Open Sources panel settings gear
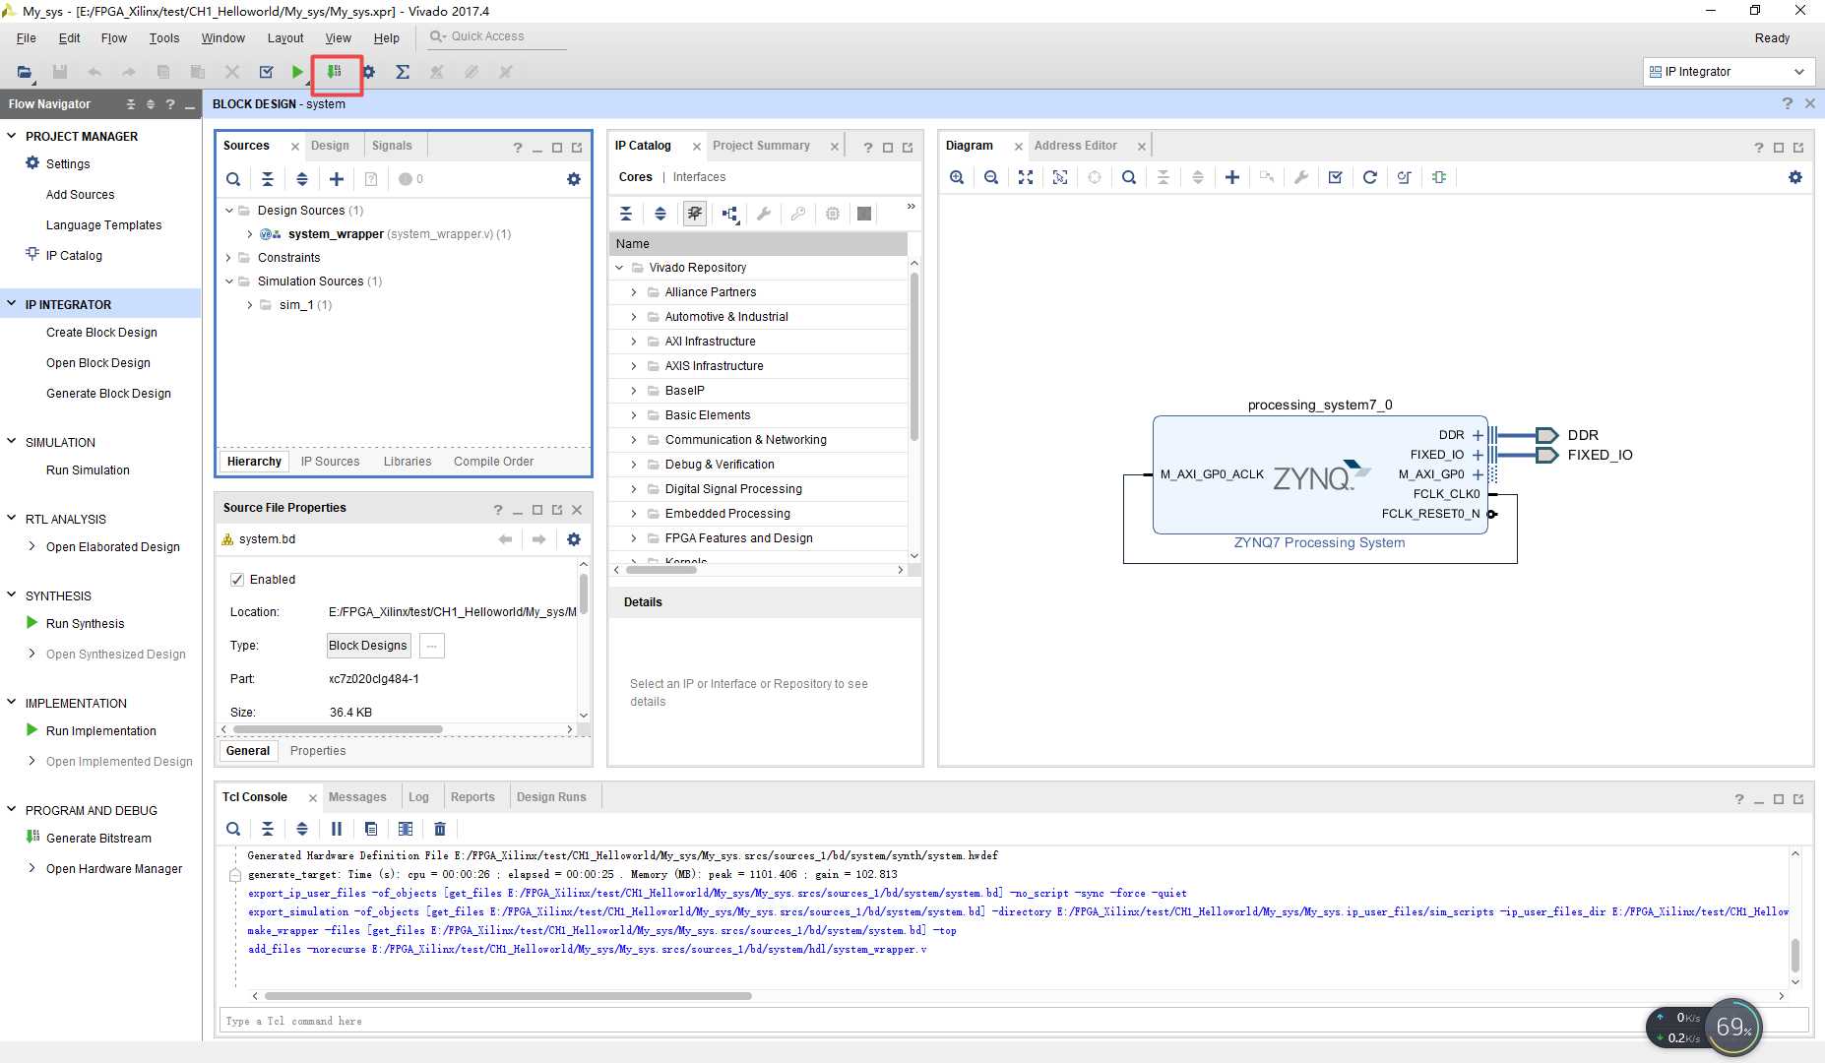Viewport: 1825px width, 1063px height. (x=574, y=179)
